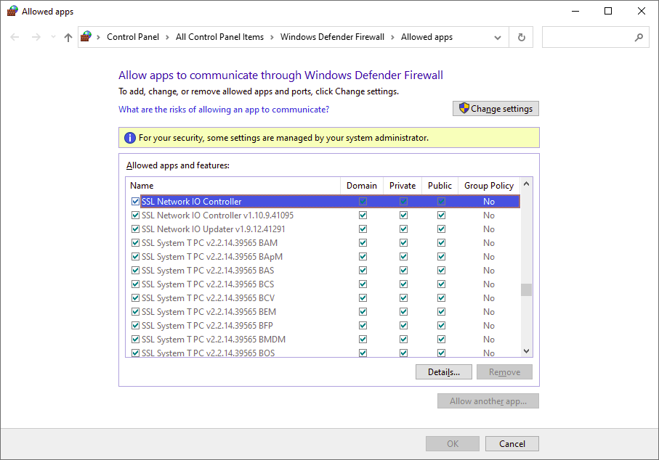Click the info icon in the yellow banner
The height and width of the screenshot is (460, 659).
[130, 138]
